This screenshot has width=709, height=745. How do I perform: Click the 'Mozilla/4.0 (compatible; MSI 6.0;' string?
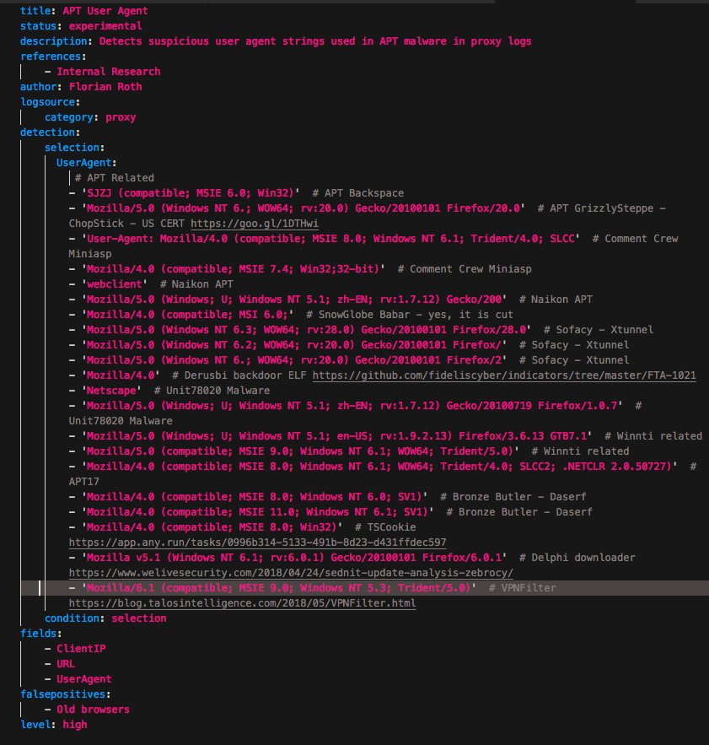188,315
